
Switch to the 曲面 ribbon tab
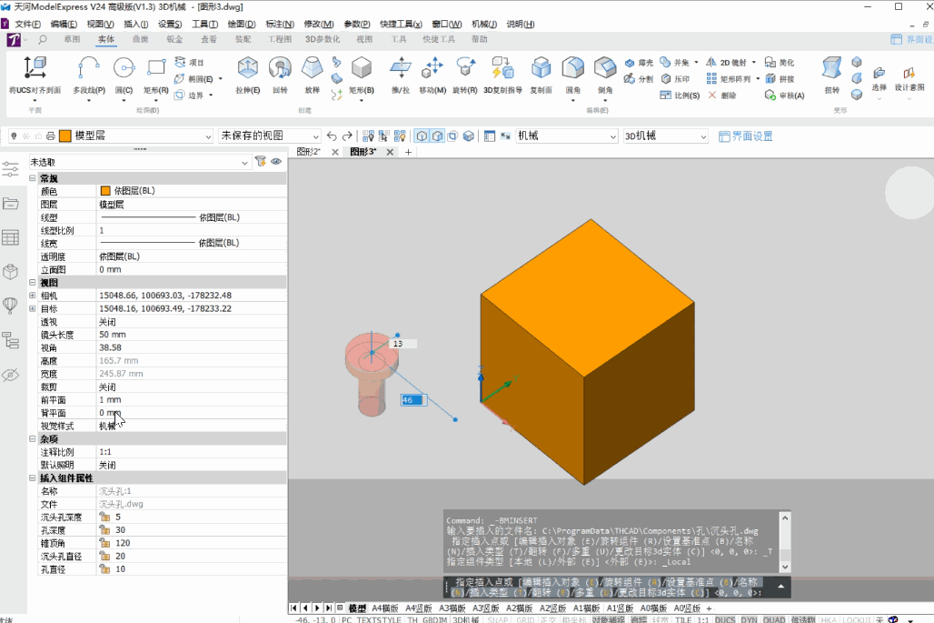click(x=141, y=39)
